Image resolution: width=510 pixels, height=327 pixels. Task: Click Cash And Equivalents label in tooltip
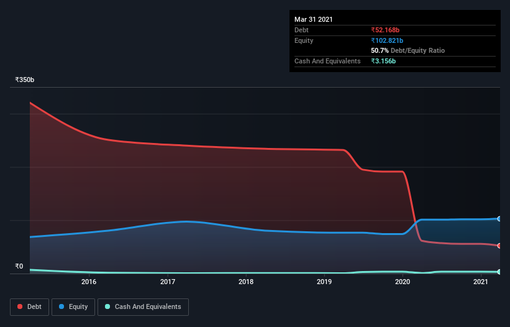(x=327, y=61)
